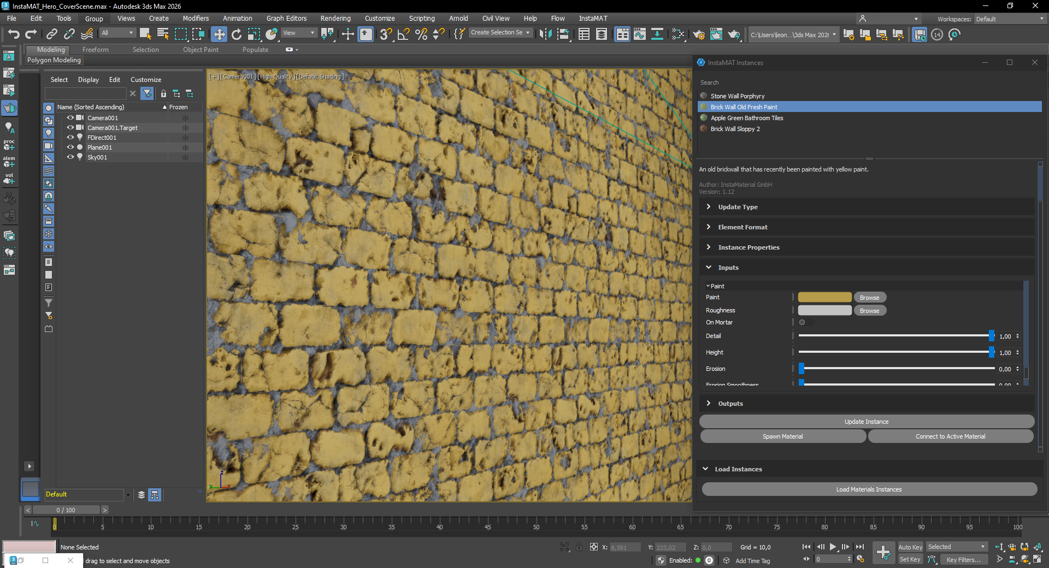Toggle visibility of Sky001
This screenshot has width=1049, height=568.
pos(70,157)
